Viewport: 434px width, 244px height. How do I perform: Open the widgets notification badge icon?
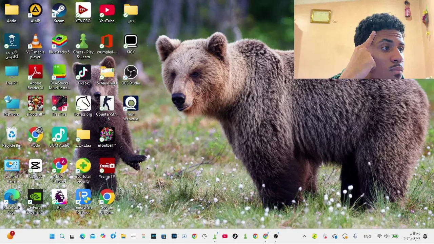click(10, 236)
